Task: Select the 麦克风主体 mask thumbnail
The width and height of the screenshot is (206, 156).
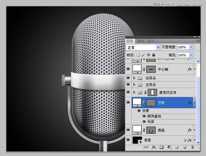Action: [x=152, y=92]
